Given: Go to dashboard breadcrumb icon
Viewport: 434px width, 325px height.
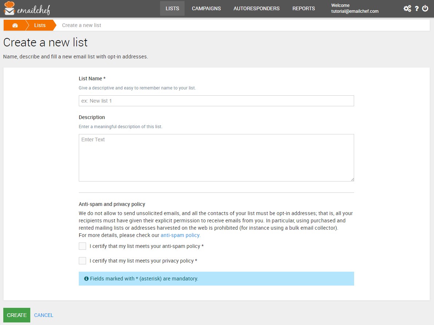Looking at the screenshot, I should point(15,26).
